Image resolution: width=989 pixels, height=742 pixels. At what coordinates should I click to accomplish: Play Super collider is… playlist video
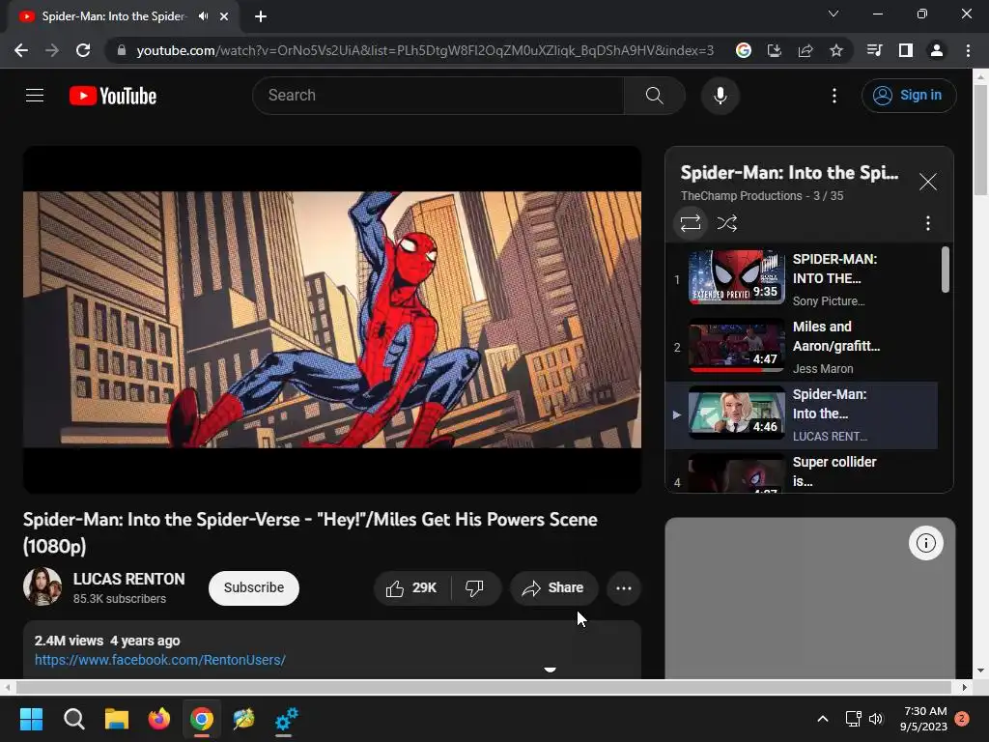click(801, 471)
